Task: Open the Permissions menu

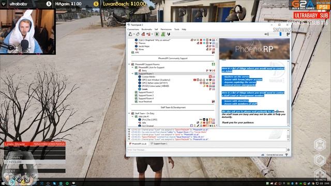Action: point(166,29)
